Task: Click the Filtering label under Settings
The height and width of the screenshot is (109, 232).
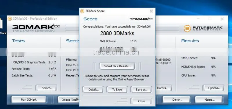Action: tap(72, 60)
